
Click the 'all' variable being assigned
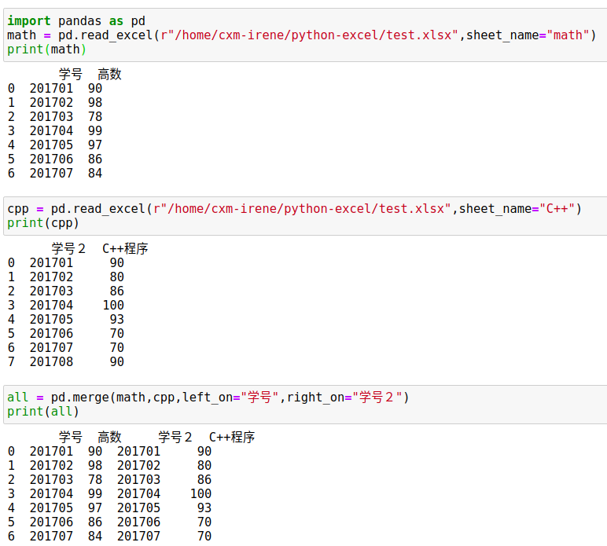click(18, 397)
